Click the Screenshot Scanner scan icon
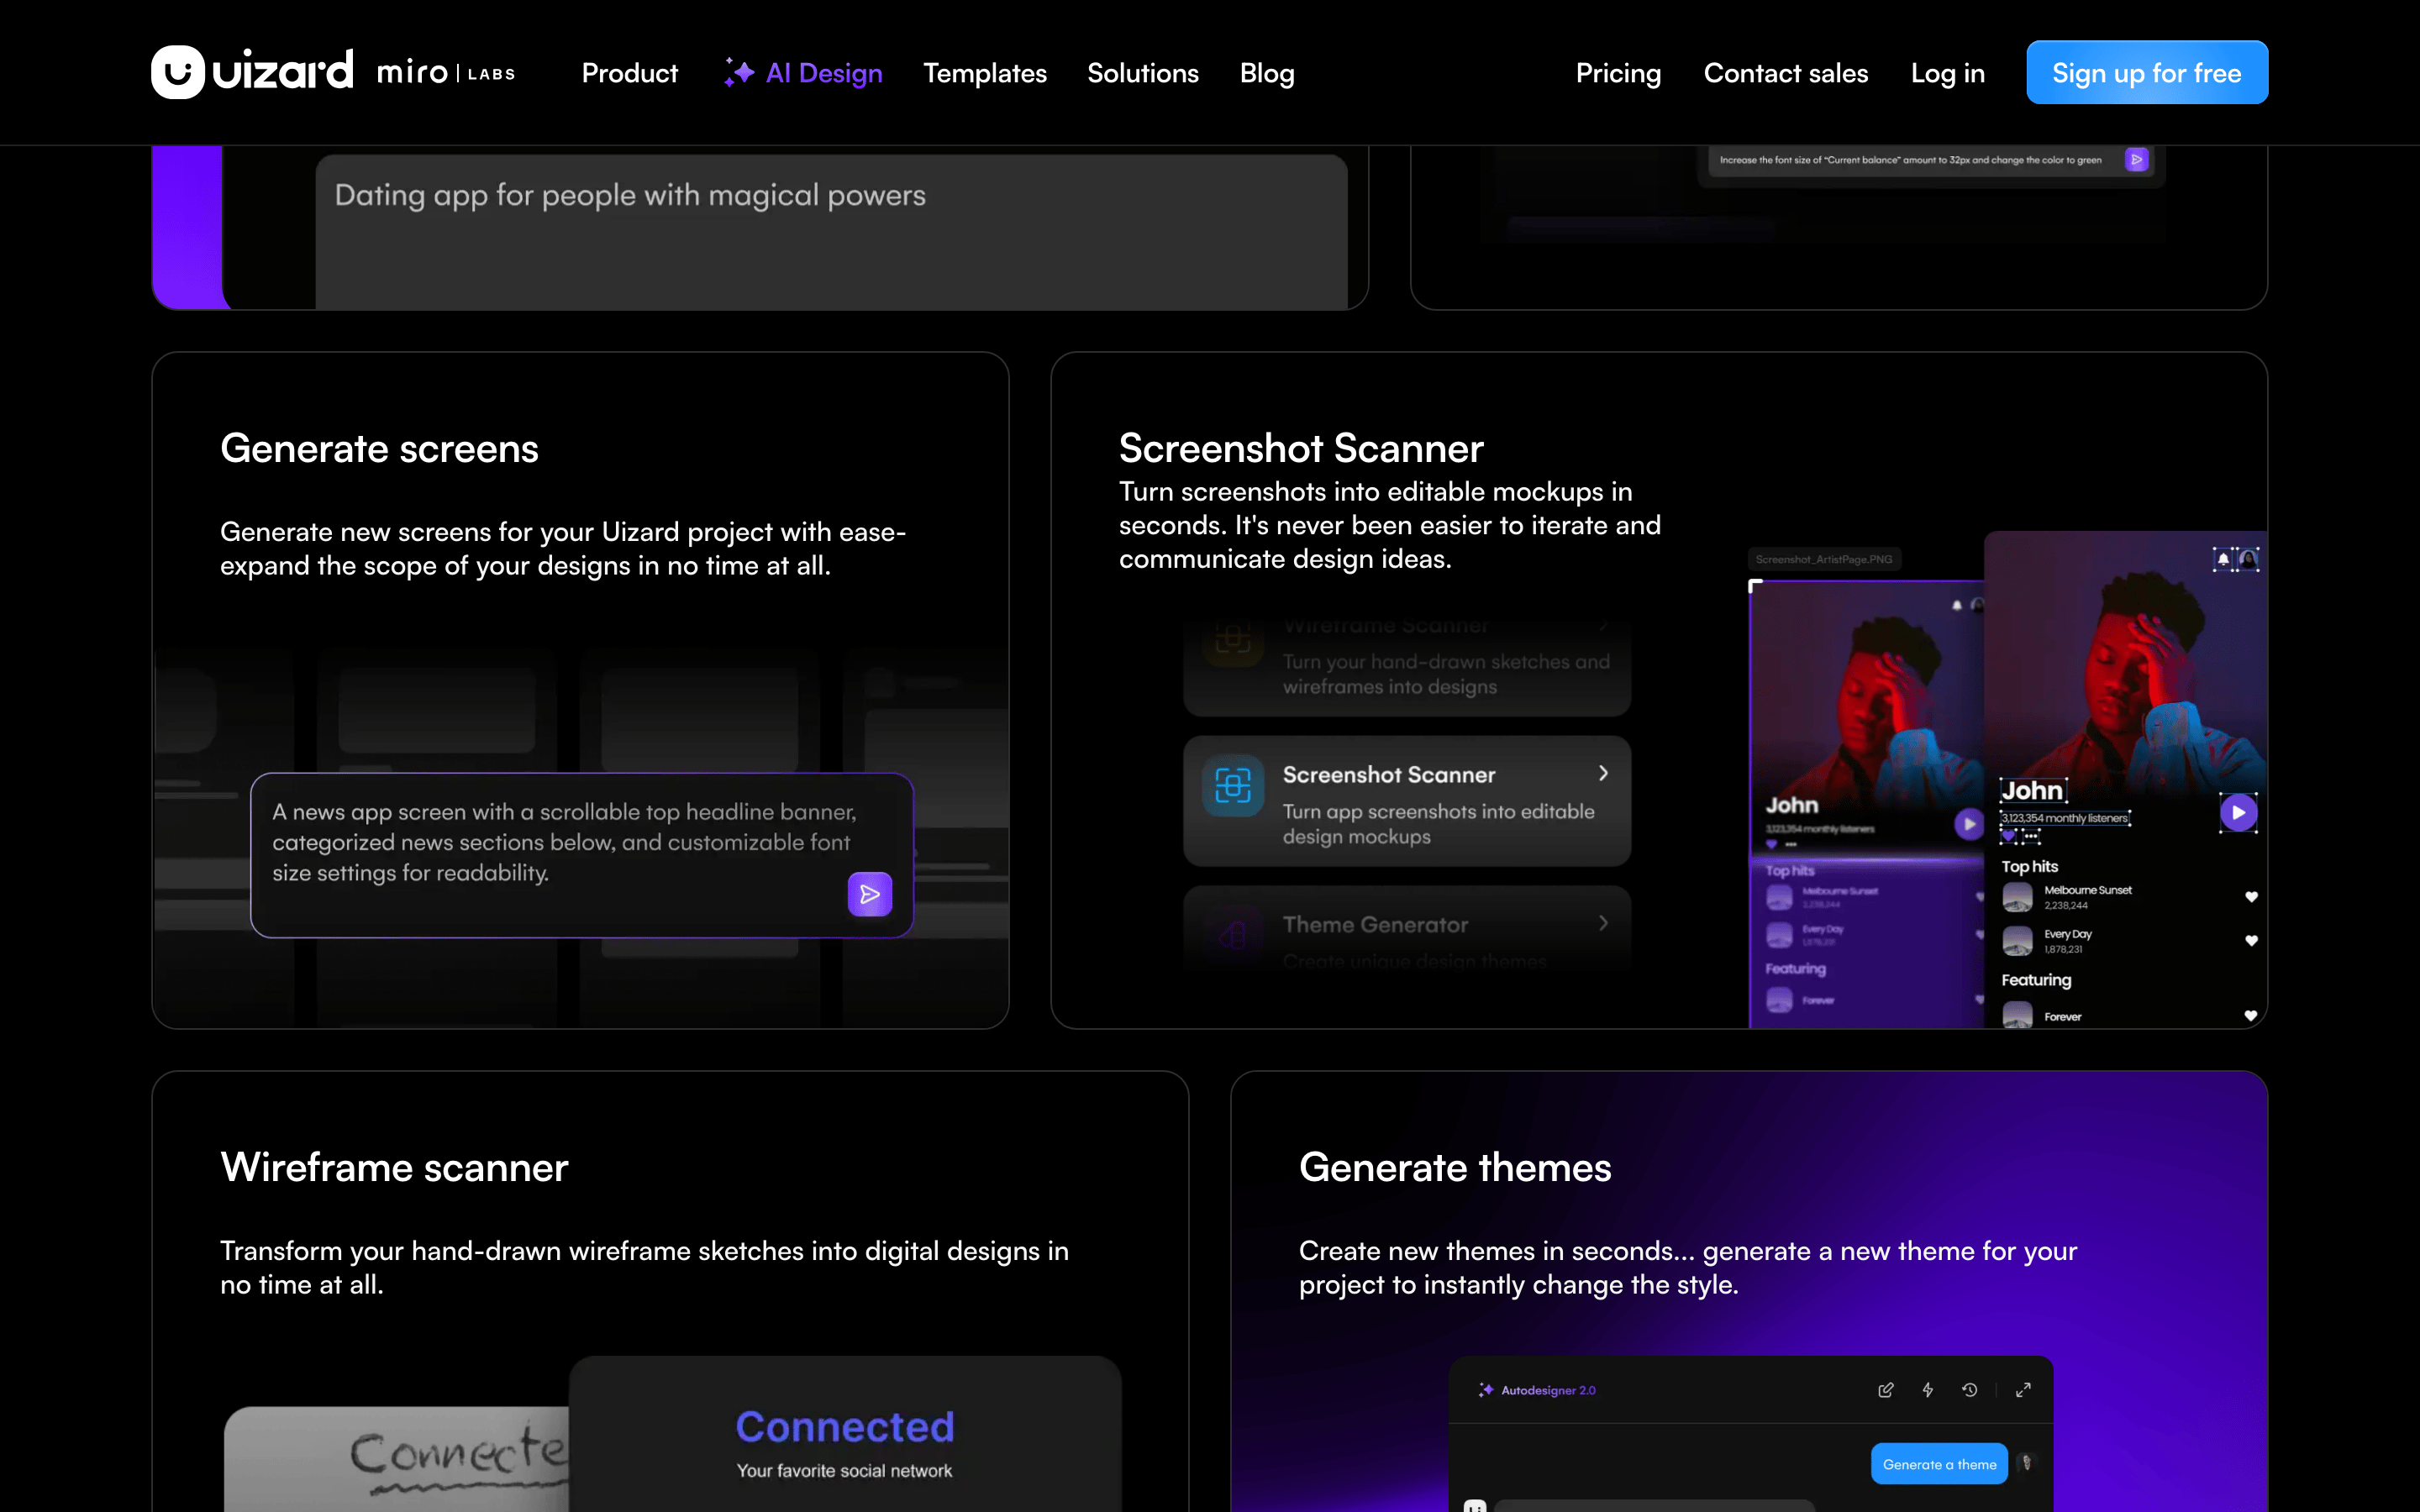This screenshot has height=1512, width=2420. (x=1233, y=786)
